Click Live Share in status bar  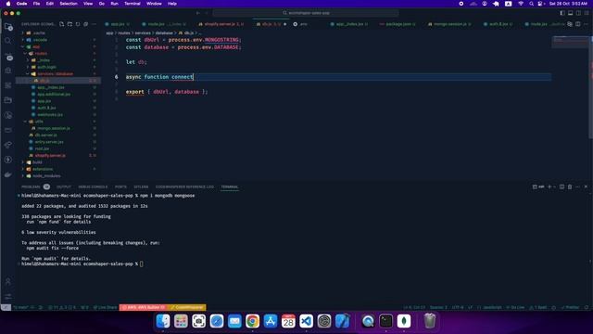coord(105,307)
